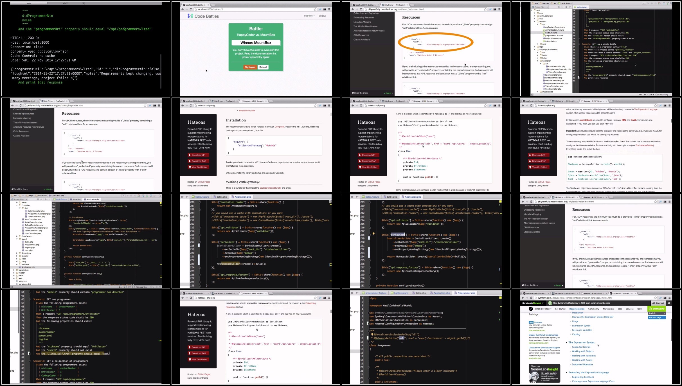This screenshot has width=682, height=386.
Task: Click Download TAR on the Hateoas HateoasBuilder frame
Action: coord(539,161)
